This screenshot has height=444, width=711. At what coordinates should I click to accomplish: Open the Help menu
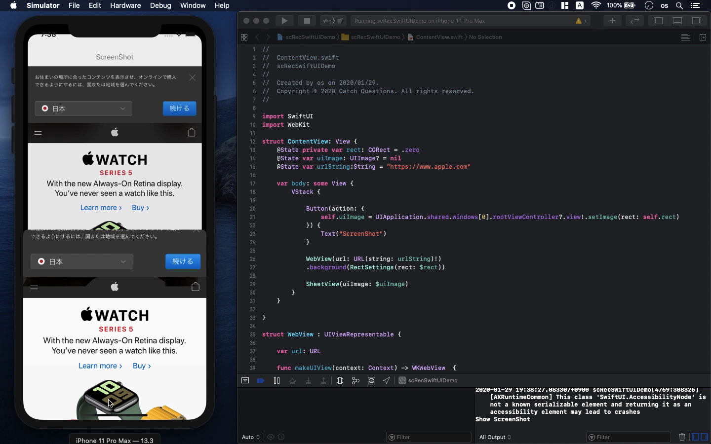point(222,5)
